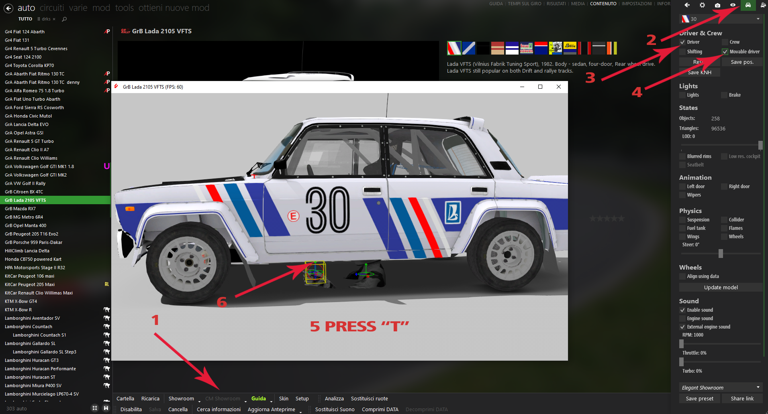Enable the Crew checkbox

click(725, 42)
